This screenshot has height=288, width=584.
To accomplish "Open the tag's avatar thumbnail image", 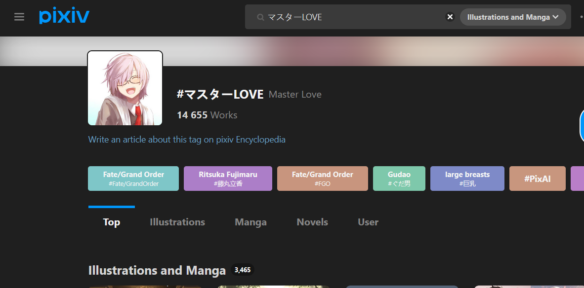I will (x=125, y=88).
